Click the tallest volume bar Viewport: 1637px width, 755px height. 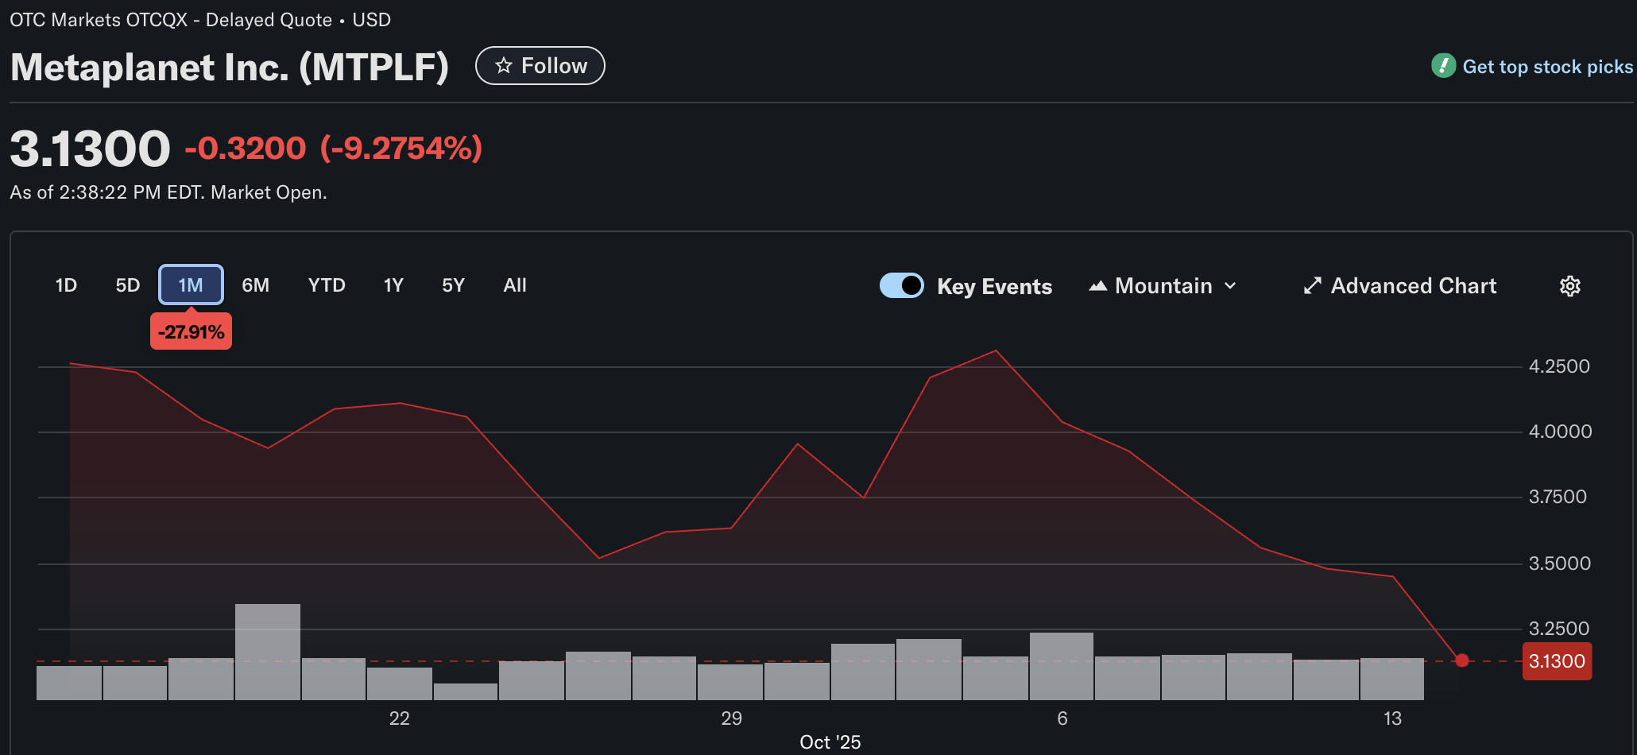click(268, 652)
